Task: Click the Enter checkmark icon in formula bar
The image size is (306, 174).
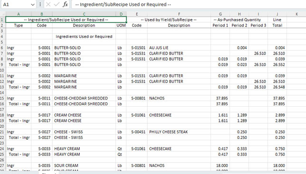Action: click(x=57, y=4)
